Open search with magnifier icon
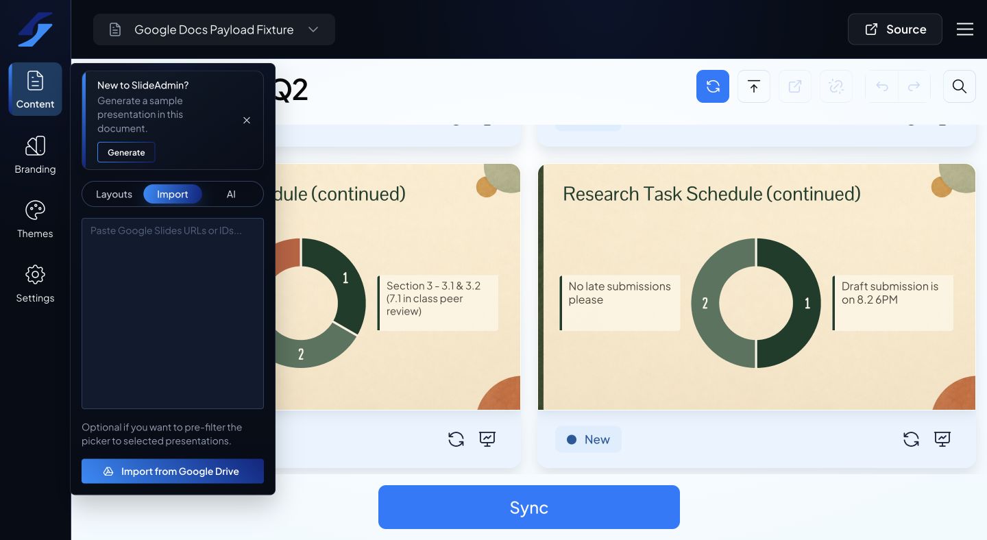987x540 pixels. pyautogui.click(x=960, y=86)
